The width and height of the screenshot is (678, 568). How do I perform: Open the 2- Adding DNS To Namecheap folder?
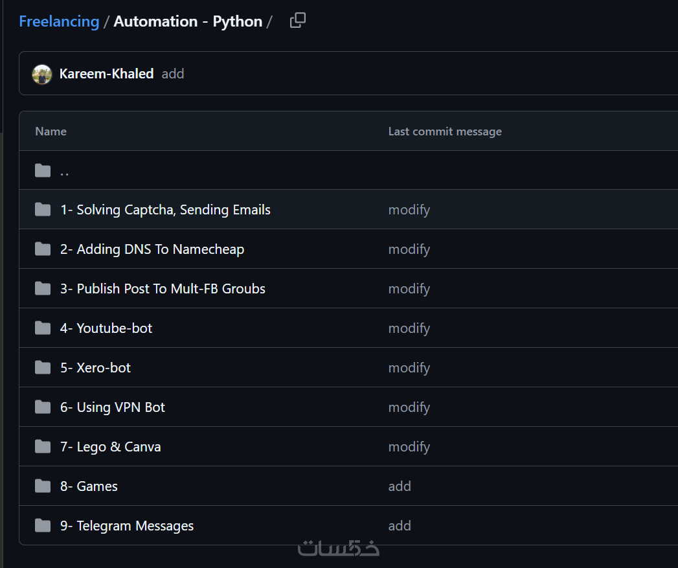click(x=152, y=249)
